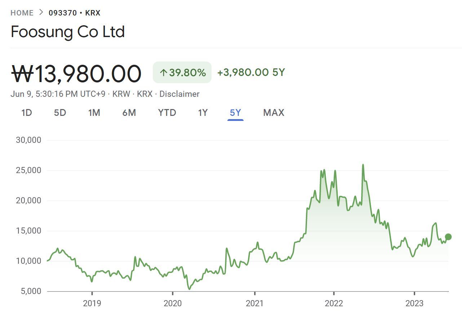Click the 2021 x-axis year label
Viewport: 462px width, 312px height.
(254, 303)
